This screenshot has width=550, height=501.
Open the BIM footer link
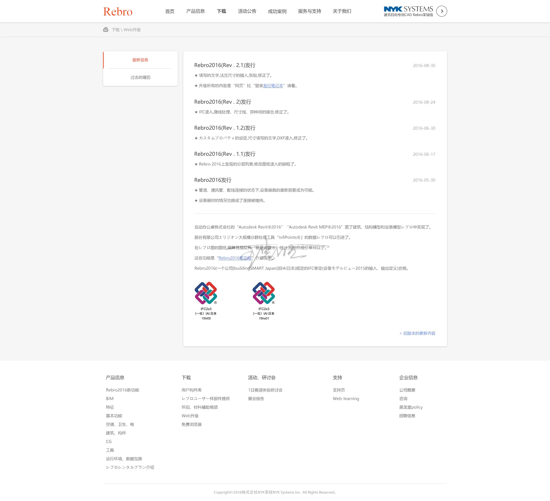coord(110,399)
